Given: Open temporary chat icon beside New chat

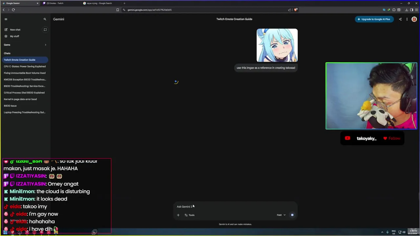Looking at the screenshot, I should (x=45, y=29).
